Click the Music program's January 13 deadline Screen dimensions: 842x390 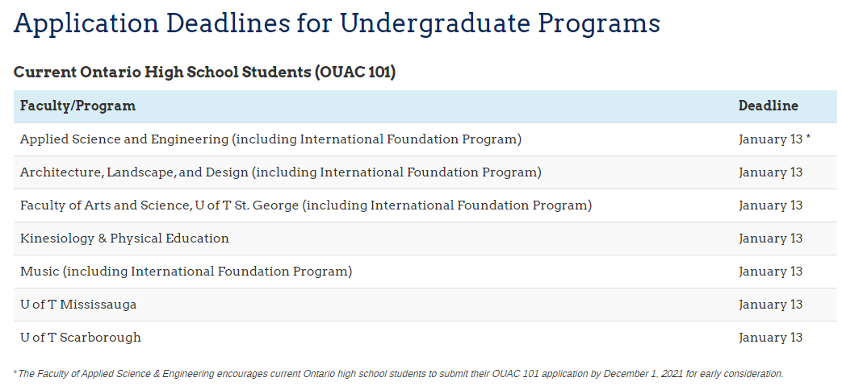(770, 272)
